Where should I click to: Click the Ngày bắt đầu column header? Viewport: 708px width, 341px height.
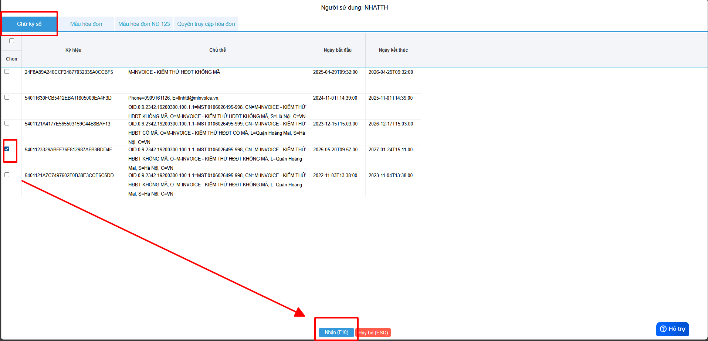tap(338, 50)
